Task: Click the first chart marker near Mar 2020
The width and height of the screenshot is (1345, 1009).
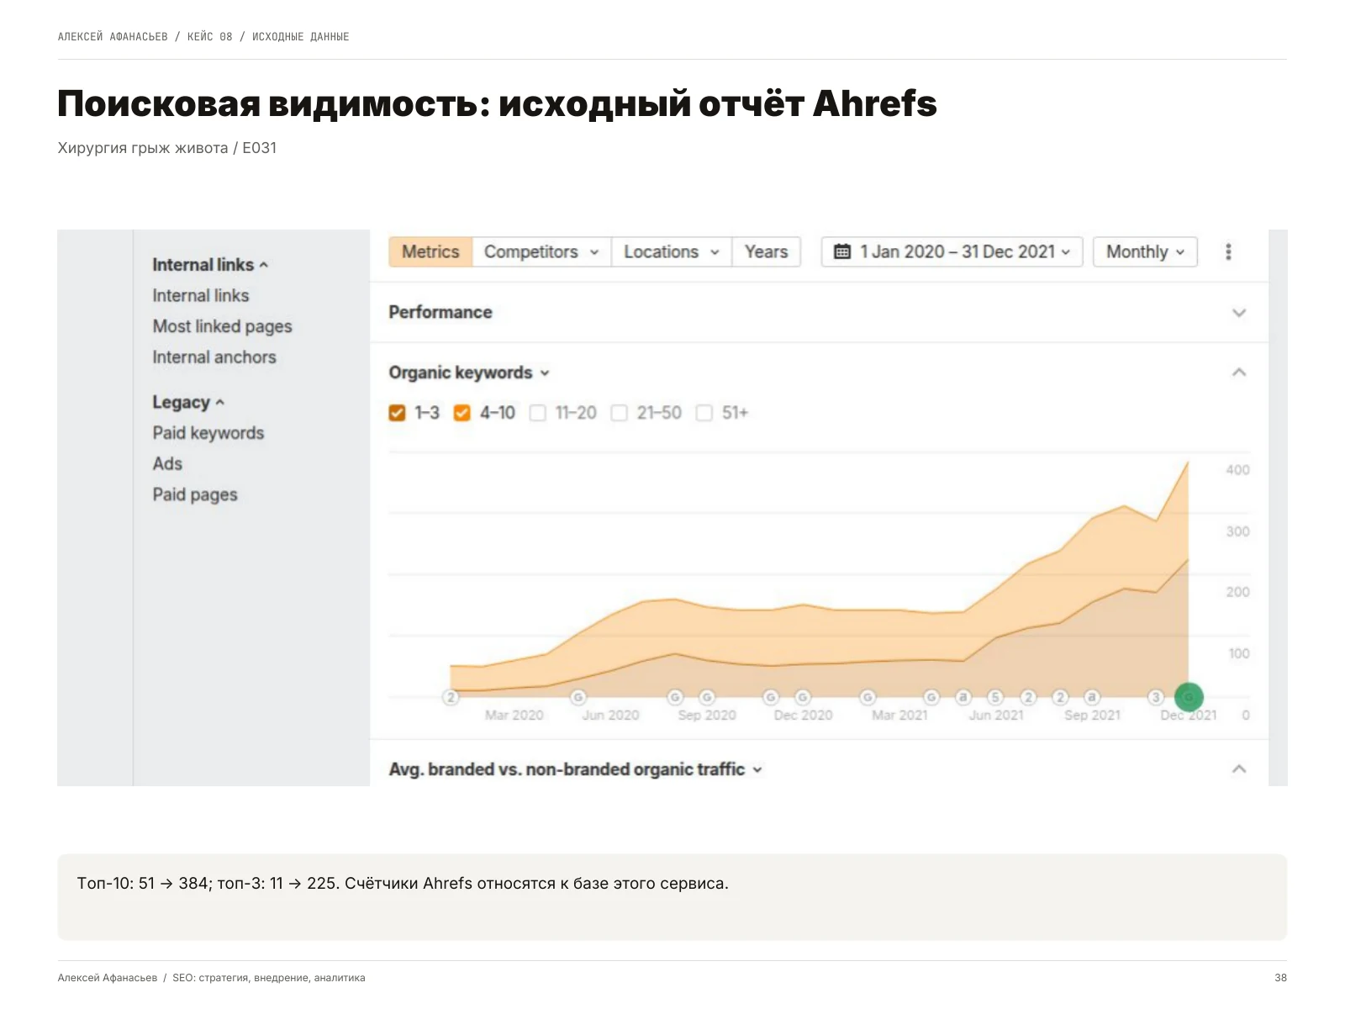Action: (451, 697)
